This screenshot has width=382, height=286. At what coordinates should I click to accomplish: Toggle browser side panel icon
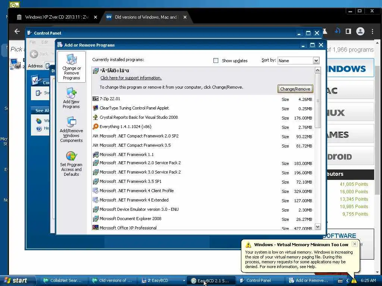point(348,31)
